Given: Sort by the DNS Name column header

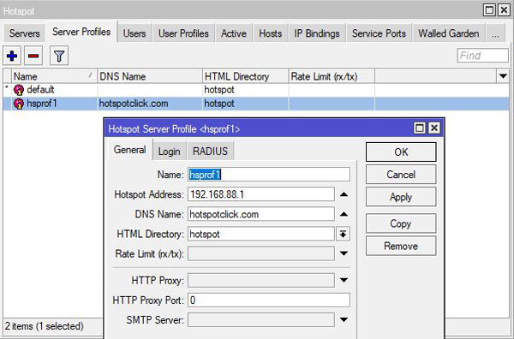Looking at the screenshot, I should [x=150, y=76].
